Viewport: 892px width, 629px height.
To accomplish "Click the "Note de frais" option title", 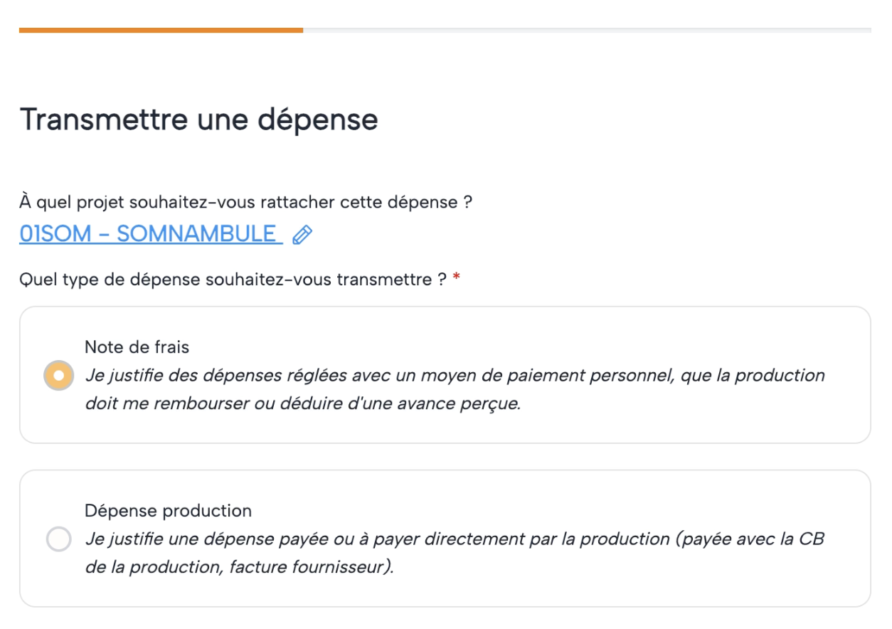I will [x=137, y=347].
